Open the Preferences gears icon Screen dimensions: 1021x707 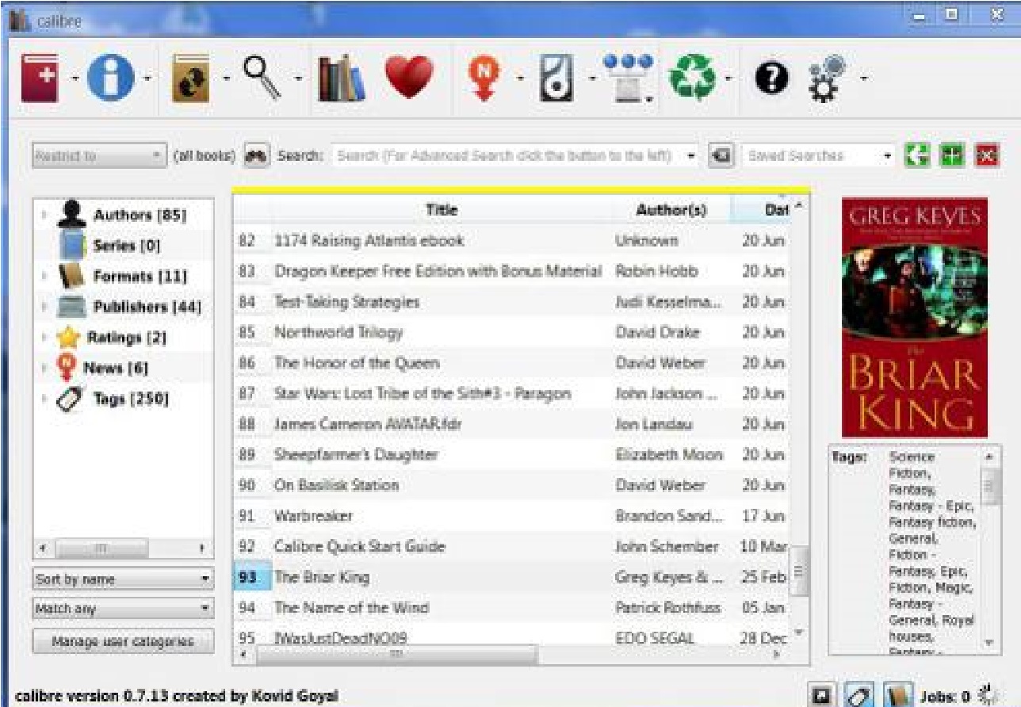(827, 77)
